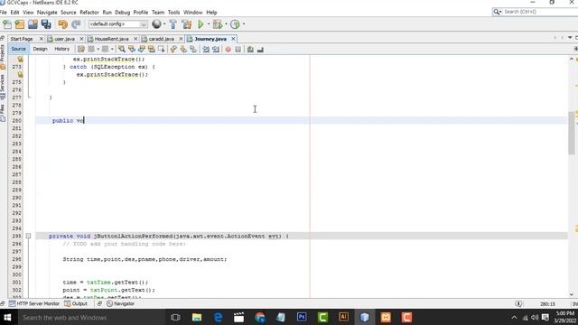578x325 pixels.
Task: Stop Macro Recording square icon
Action: tap(238, 50)
